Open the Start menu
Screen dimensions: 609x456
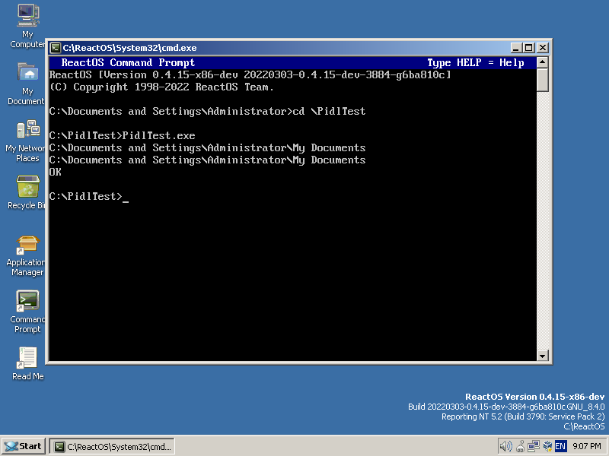click(x=24, y=446)
